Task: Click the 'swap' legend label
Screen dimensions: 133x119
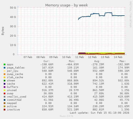Action: click(10, 93)
